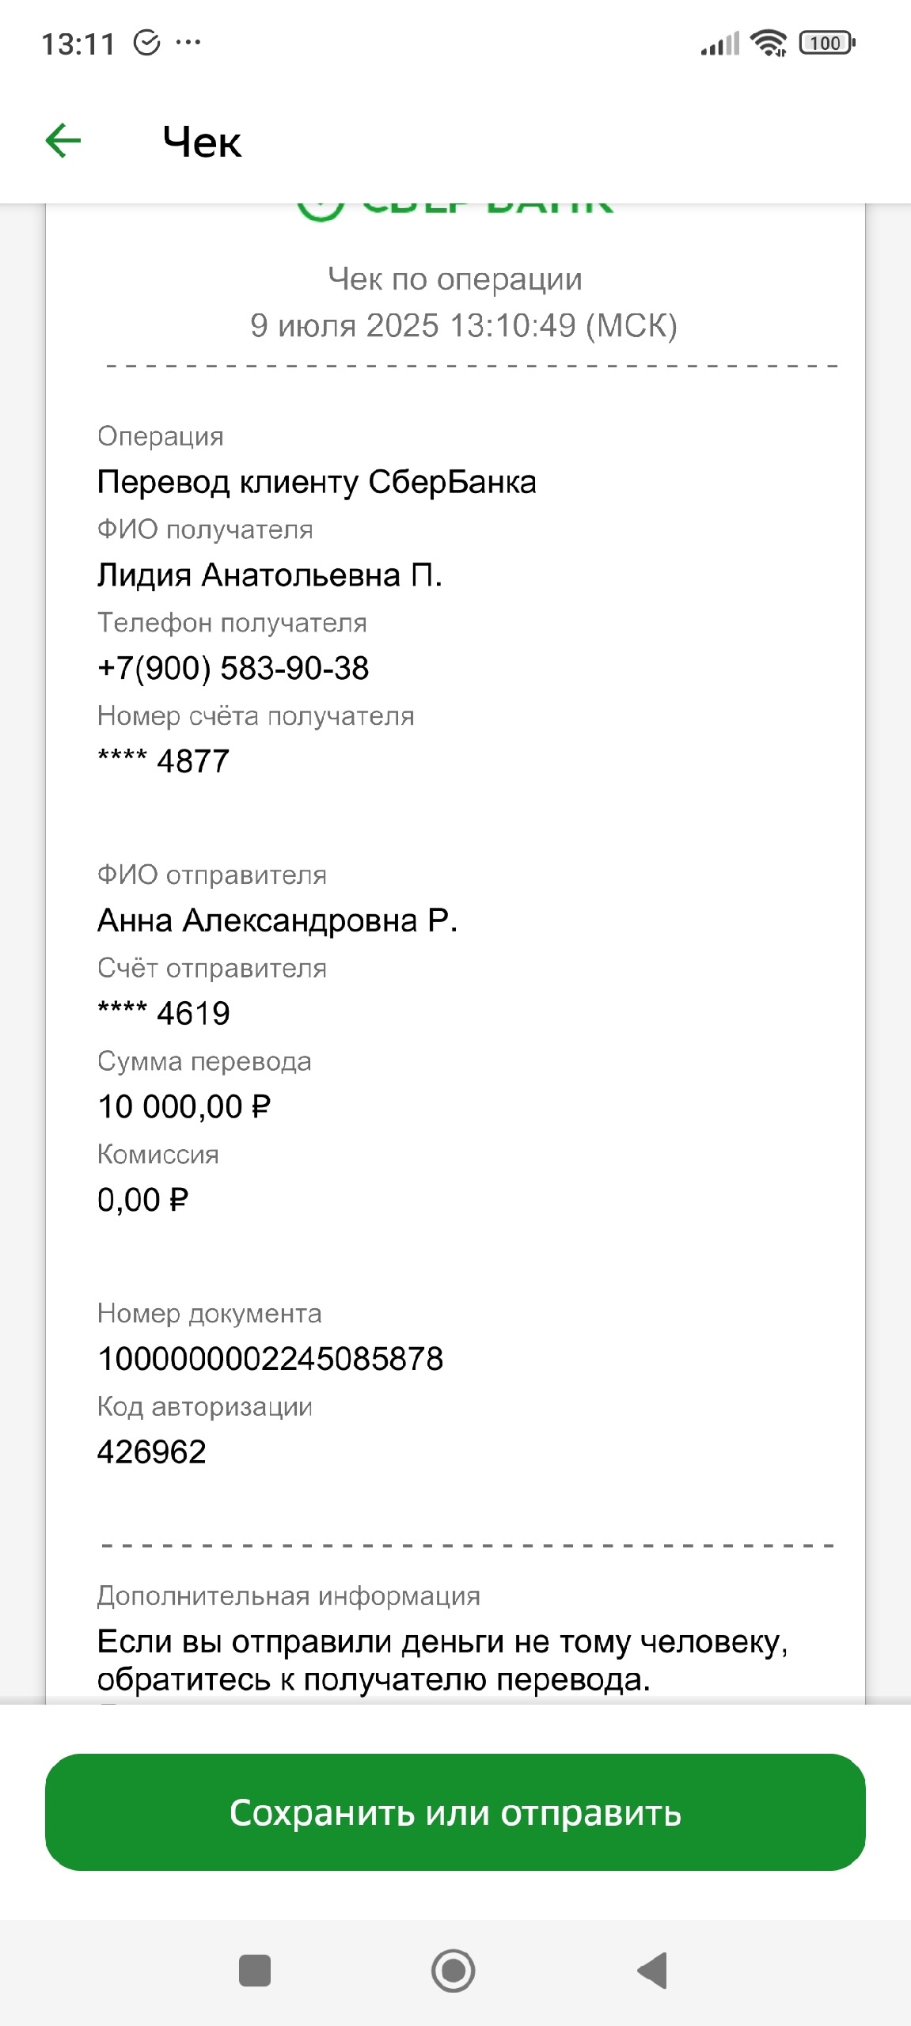The height and width of the screenshot is (2026, 911).
Task: Tap sender account **** 4619
Action: point(163,1013)
